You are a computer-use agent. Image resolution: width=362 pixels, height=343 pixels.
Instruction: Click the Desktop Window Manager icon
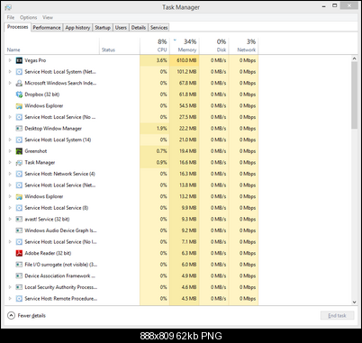[19, 129]
